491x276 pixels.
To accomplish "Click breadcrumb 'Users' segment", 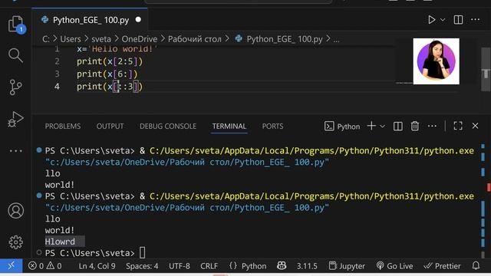I will click(x=71, y=39).
